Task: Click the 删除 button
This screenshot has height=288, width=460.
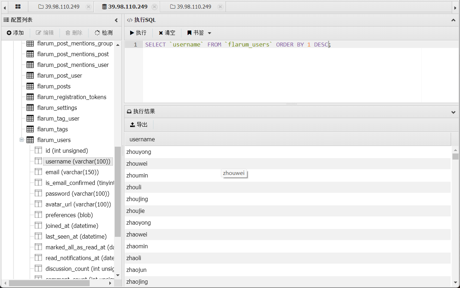Action: point(74,33)
